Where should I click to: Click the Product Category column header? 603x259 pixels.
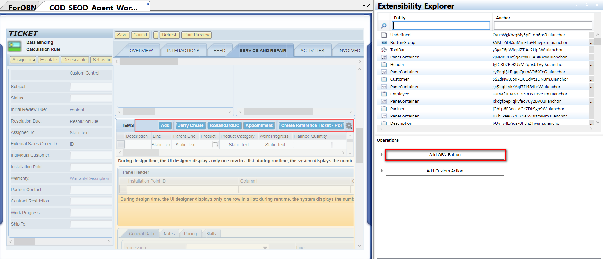click(x=238, y=136)
